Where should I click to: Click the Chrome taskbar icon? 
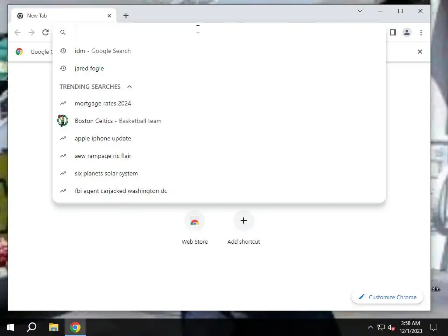pos(75,327)
